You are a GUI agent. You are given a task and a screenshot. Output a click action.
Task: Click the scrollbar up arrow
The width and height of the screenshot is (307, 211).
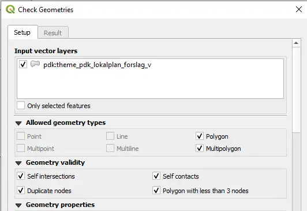(296, 43)
